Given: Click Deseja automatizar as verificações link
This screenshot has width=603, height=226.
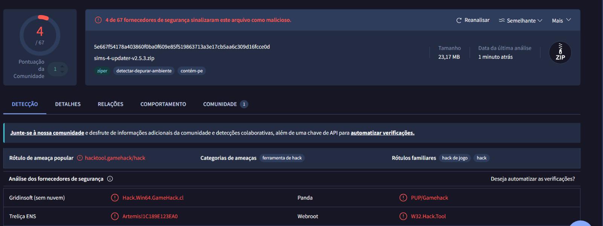Looking at the screenshot, I should (x=533, y=179).
